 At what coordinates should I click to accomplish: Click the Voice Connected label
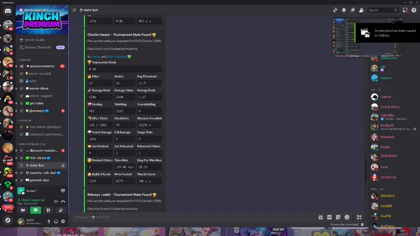pyautogui.click(x=33, y=200)
